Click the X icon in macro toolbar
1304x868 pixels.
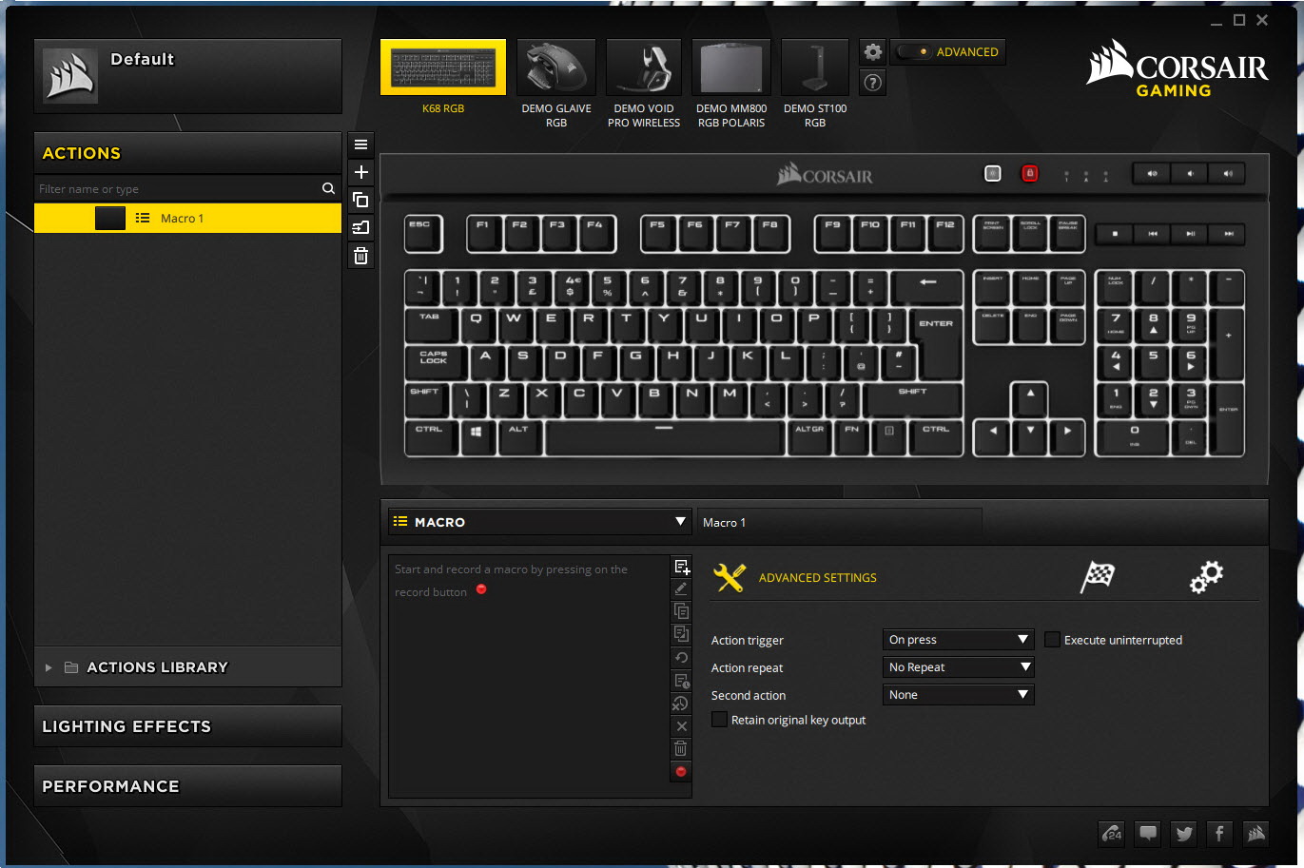coord(681,725)
